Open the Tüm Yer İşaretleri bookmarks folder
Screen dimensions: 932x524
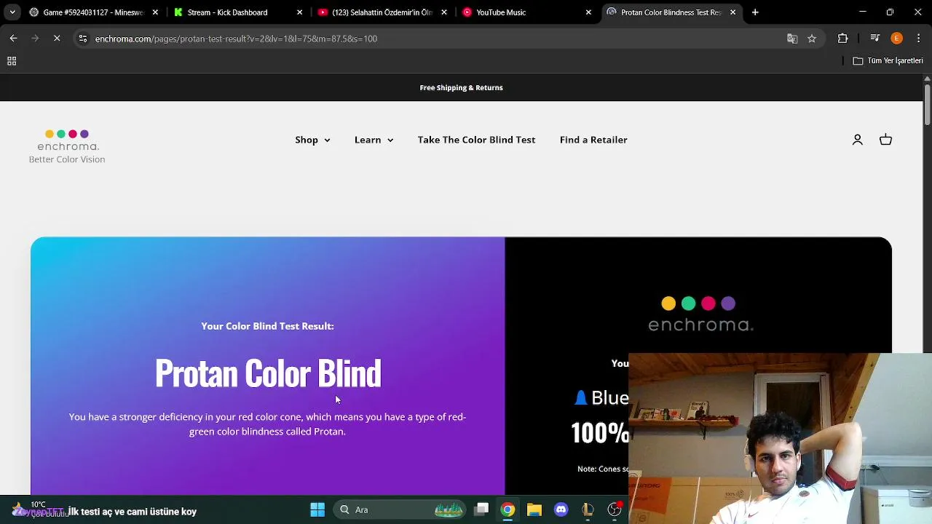click(x=888, y=60)
